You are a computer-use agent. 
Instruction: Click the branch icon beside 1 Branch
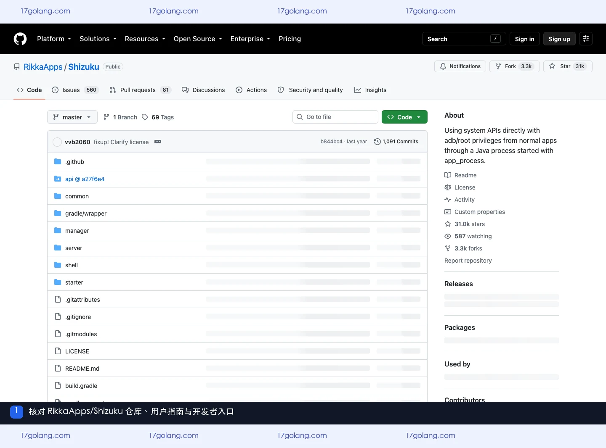tap(106, 117)
